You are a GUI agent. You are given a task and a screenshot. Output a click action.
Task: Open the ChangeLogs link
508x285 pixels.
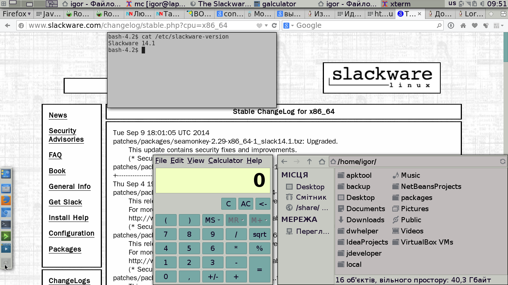click(70, 281)
